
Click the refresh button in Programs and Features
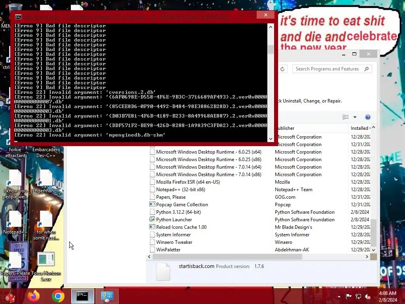[282, 69]
